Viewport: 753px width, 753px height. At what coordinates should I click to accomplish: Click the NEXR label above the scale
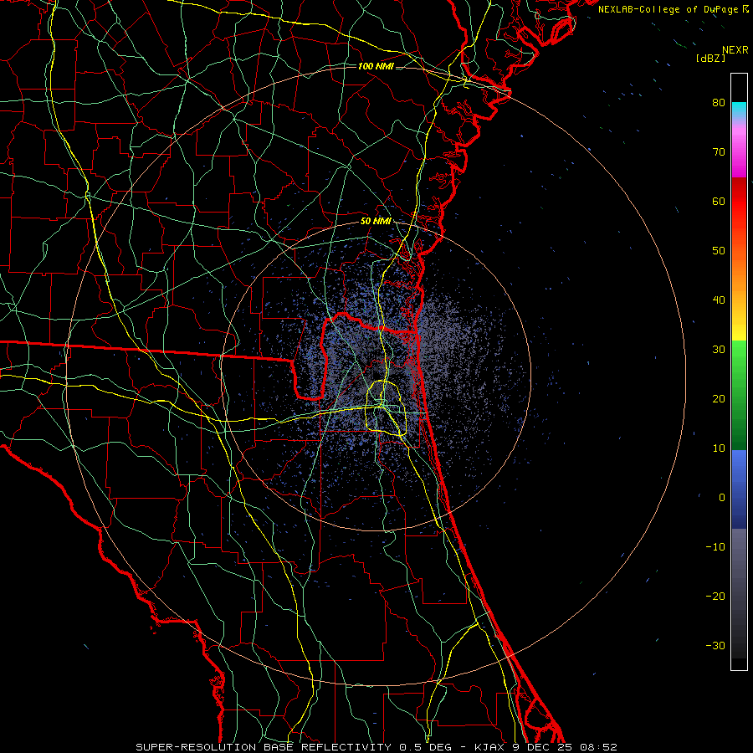click(735, 50)
